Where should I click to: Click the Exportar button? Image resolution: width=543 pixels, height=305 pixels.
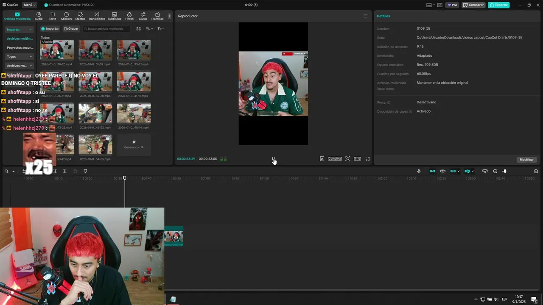tap(499, 5)
